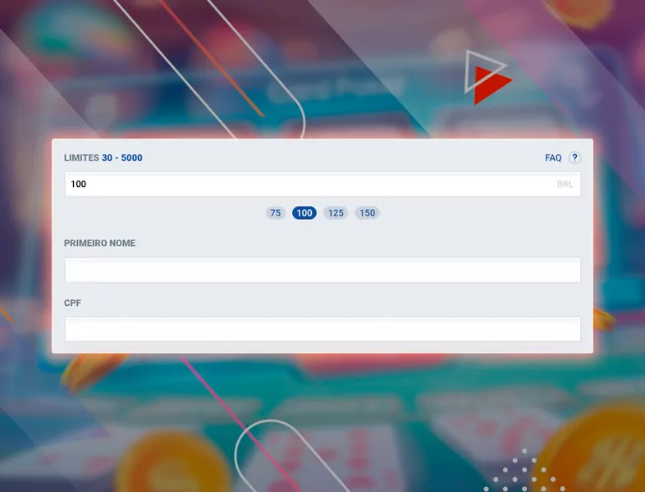Viewport: 645px width, 492px height.
Task: Click into the CPF input field
Action: pyautogui.click(x=322, y=329)
